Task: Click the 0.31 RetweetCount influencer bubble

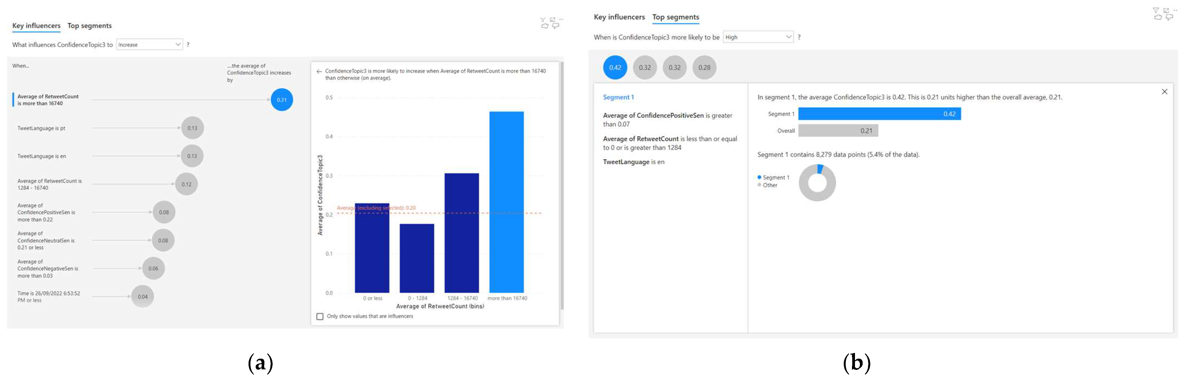Action: coord(281,100)
